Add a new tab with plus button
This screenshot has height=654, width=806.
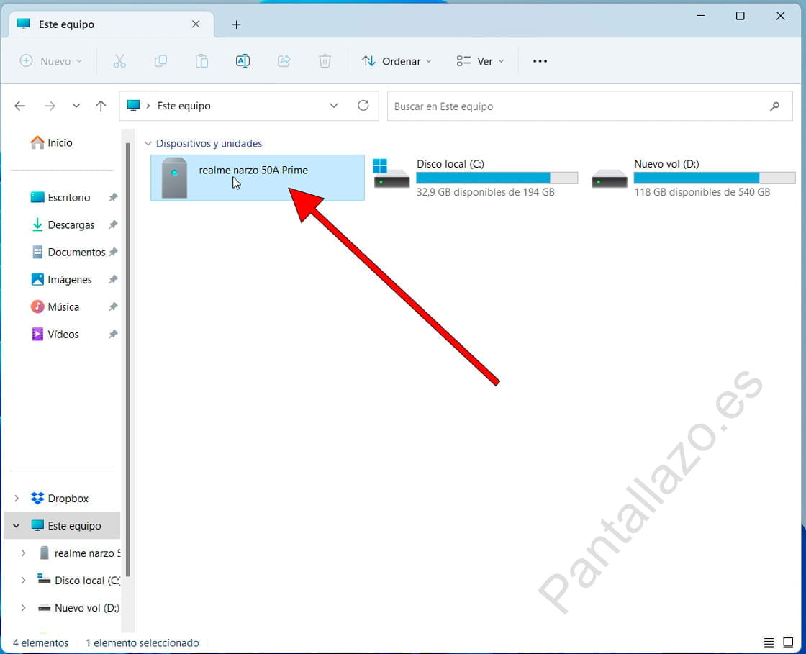click(x=236, y=24)
